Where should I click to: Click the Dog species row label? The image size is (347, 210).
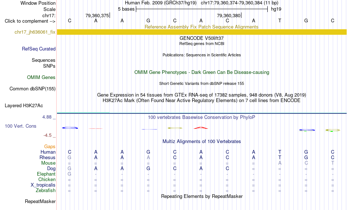(x=51, y=169)
